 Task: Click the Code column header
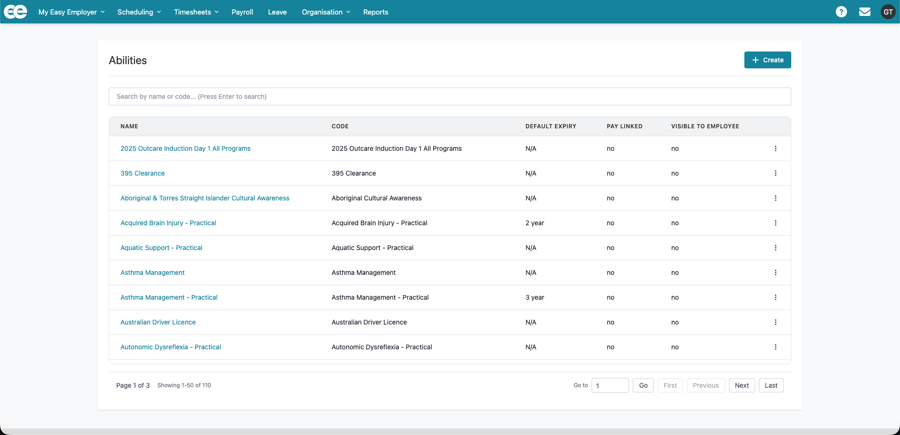(x=340, y=126)
